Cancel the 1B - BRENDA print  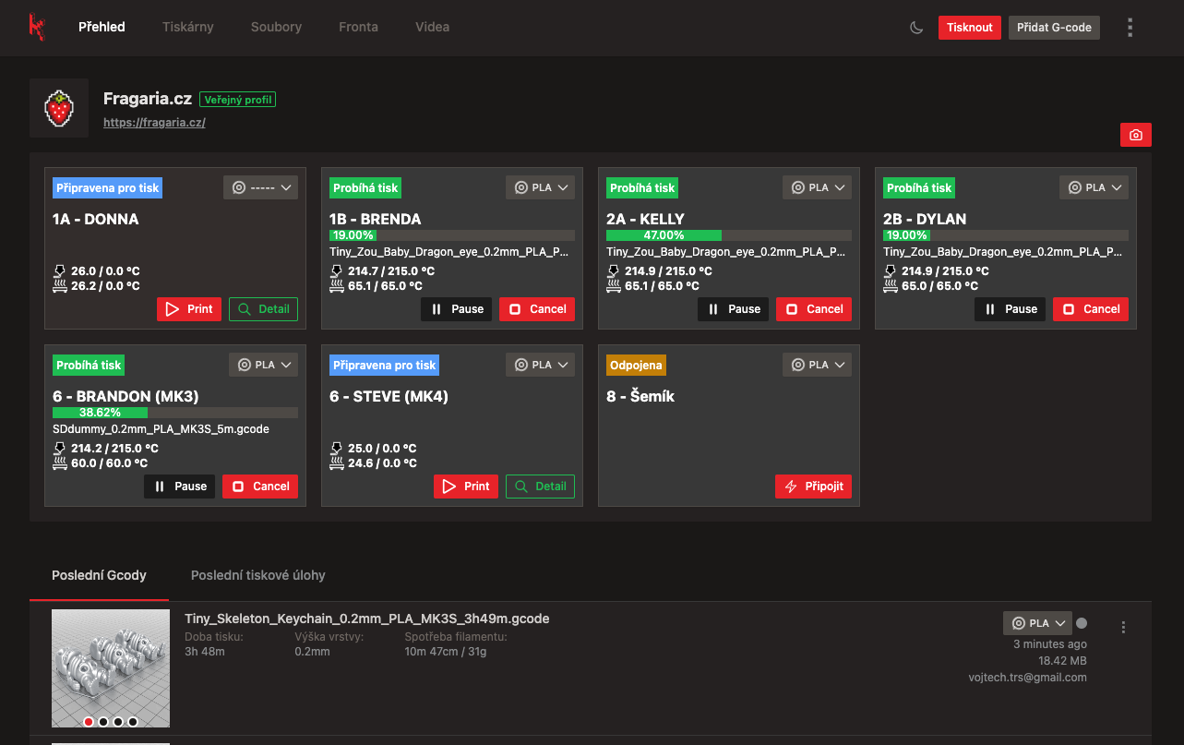[537, 309]
